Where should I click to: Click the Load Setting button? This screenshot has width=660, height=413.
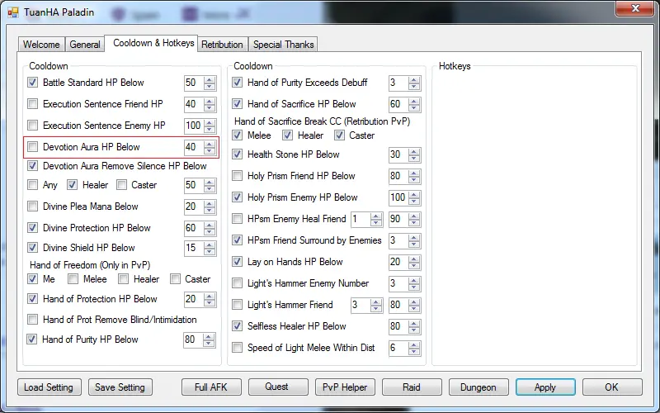[49, 387]
